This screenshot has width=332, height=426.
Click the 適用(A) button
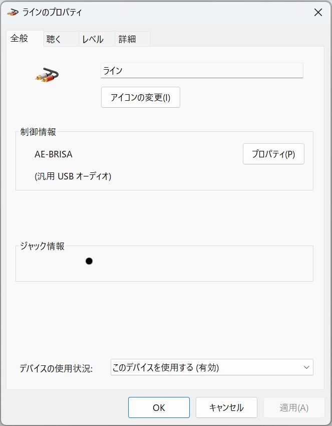point(294,407)
